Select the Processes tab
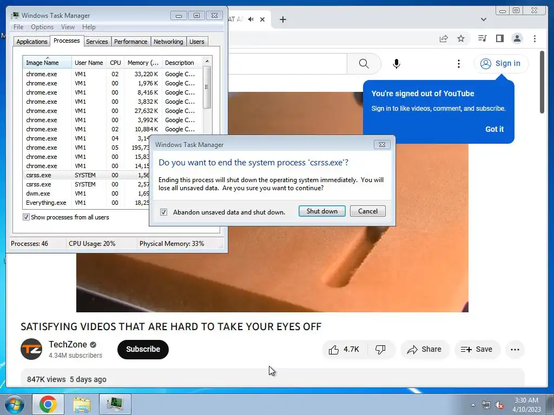Image resolution: width=554 pixels, height=415 pixels. point(67,41)
